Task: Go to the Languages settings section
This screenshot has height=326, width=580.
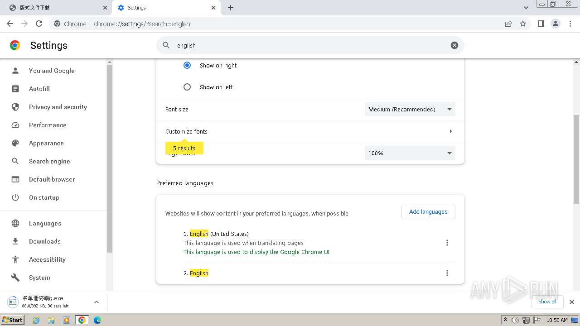Action: [45, 223]
